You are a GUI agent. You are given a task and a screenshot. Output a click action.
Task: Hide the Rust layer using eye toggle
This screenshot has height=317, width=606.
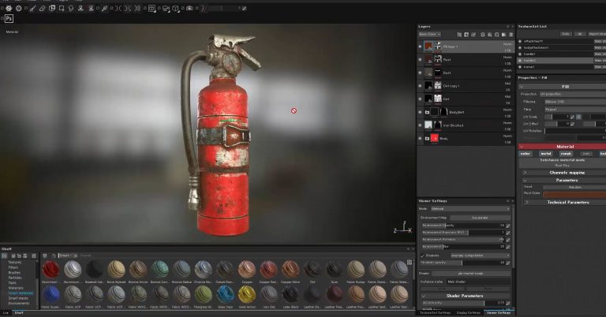420,59
